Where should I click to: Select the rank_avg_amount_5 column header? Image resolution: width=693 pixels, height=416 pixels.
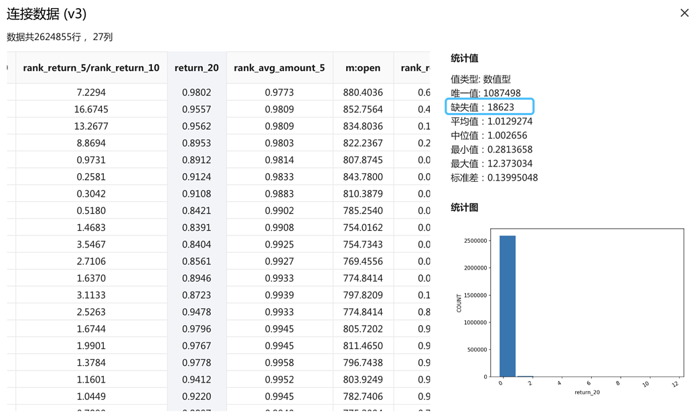(x=279, y=68)
